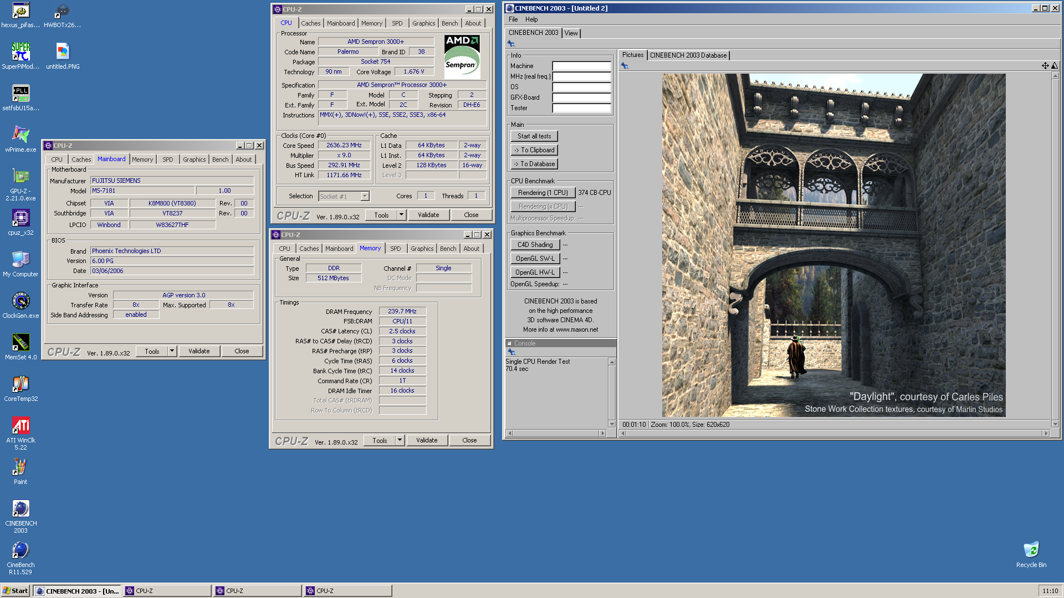Click the Tester input field
1064x598 pixels.
581,108
